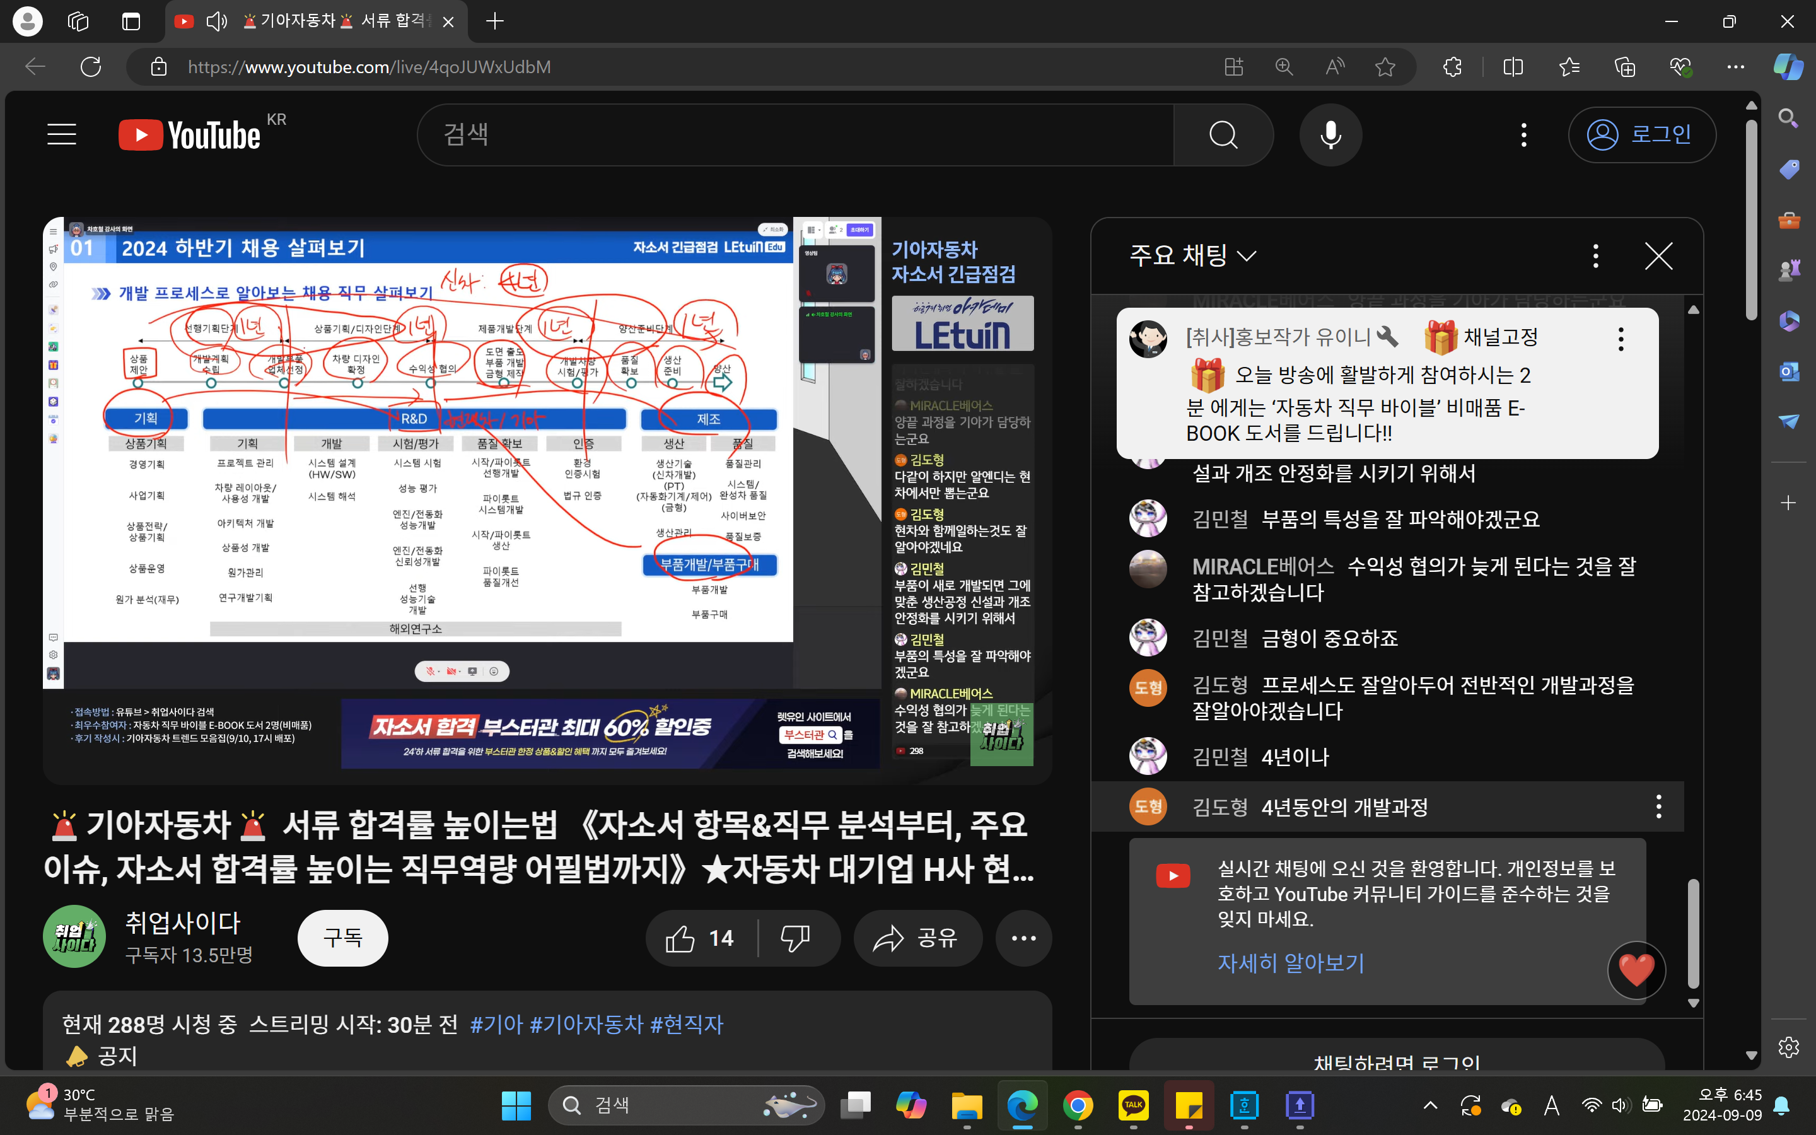The height and width of the screenshot is (1135, 1816).
Task: Open options for 4년동안의 개발과정 message
Action: click(1658, 807)
